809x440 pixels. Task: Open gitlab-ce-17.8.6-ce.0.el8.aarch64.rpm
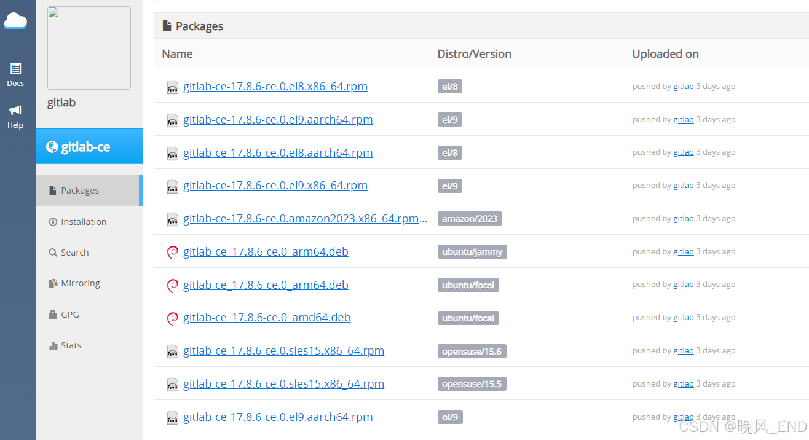point(278,152)
